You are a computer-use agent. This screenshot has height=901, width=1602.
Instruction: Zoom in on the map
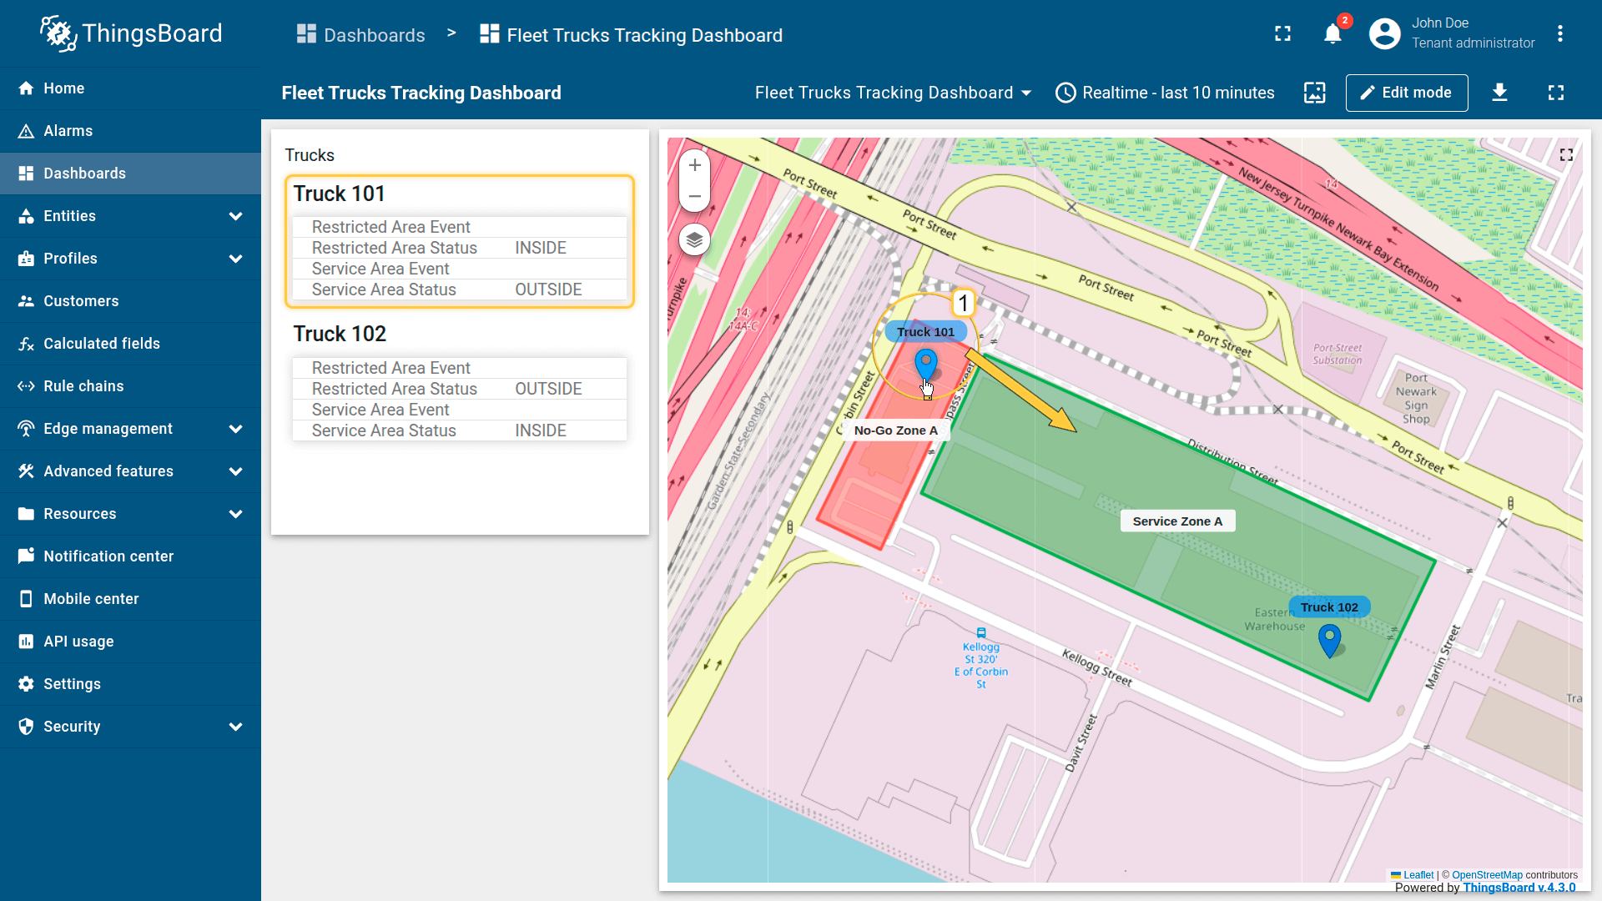pos(694,165)
